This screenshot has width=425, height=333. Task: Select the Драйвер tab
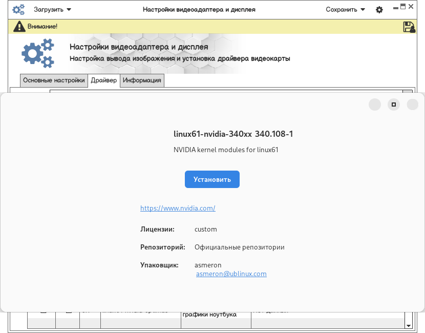[x=104, y=80]
